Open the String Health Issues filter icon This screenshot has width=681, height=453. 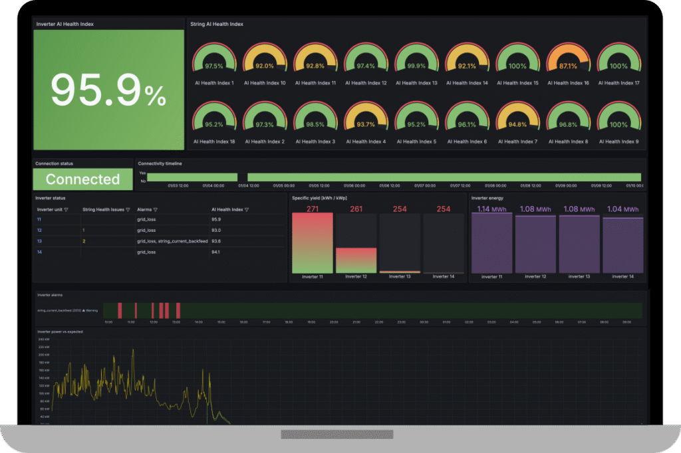click(x=128, y=209)
